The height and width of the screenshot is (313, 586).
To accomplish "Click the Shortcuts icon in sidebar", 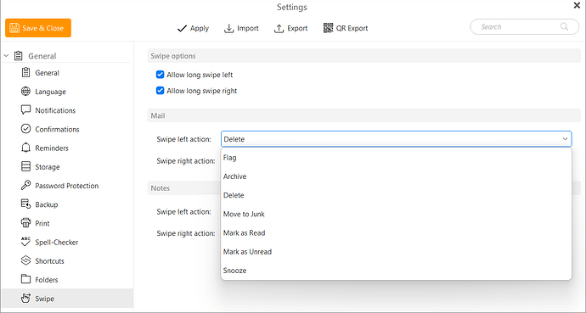I will 25,260.
